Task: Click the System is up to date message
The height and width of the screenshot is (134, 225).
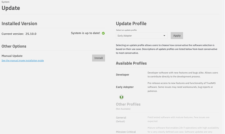Action: (85, 33)
